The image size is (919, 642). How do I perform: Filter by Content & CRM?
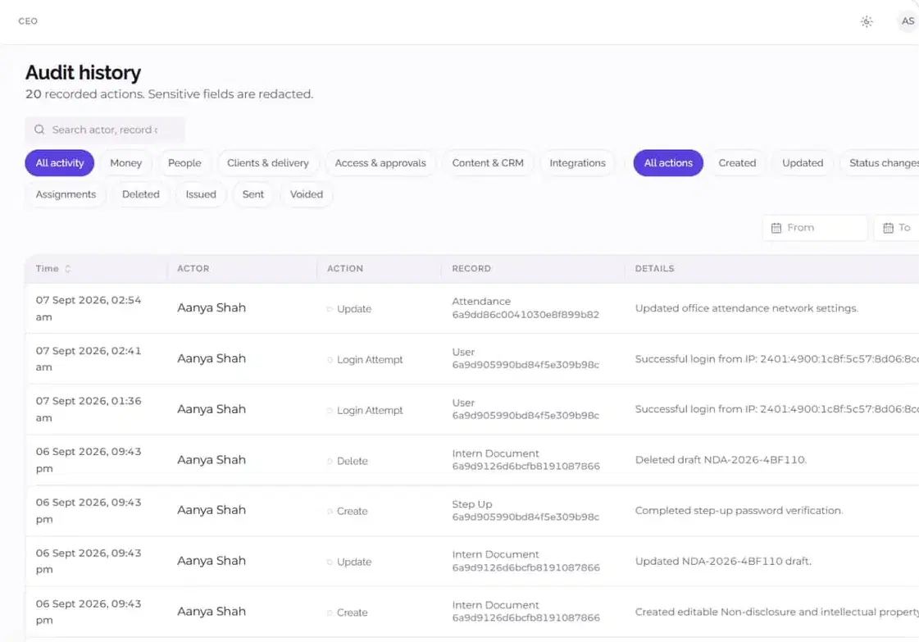(488, 163)
